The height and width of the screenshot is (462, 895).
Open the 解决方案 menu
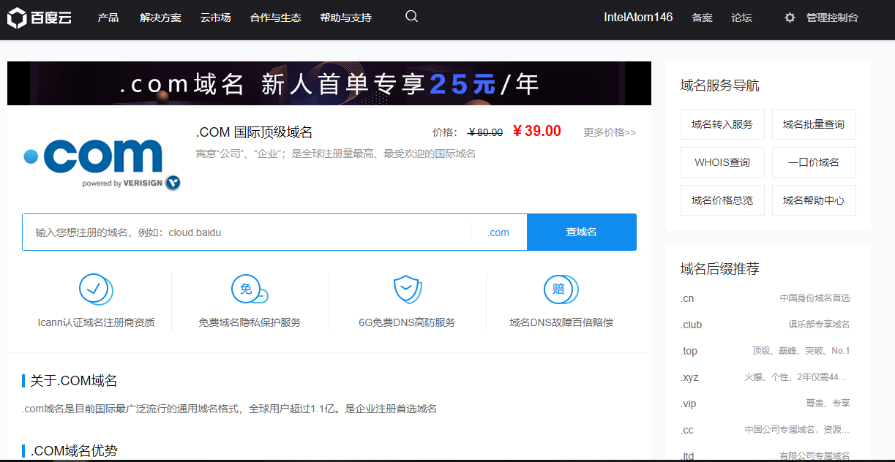(160, 18)
